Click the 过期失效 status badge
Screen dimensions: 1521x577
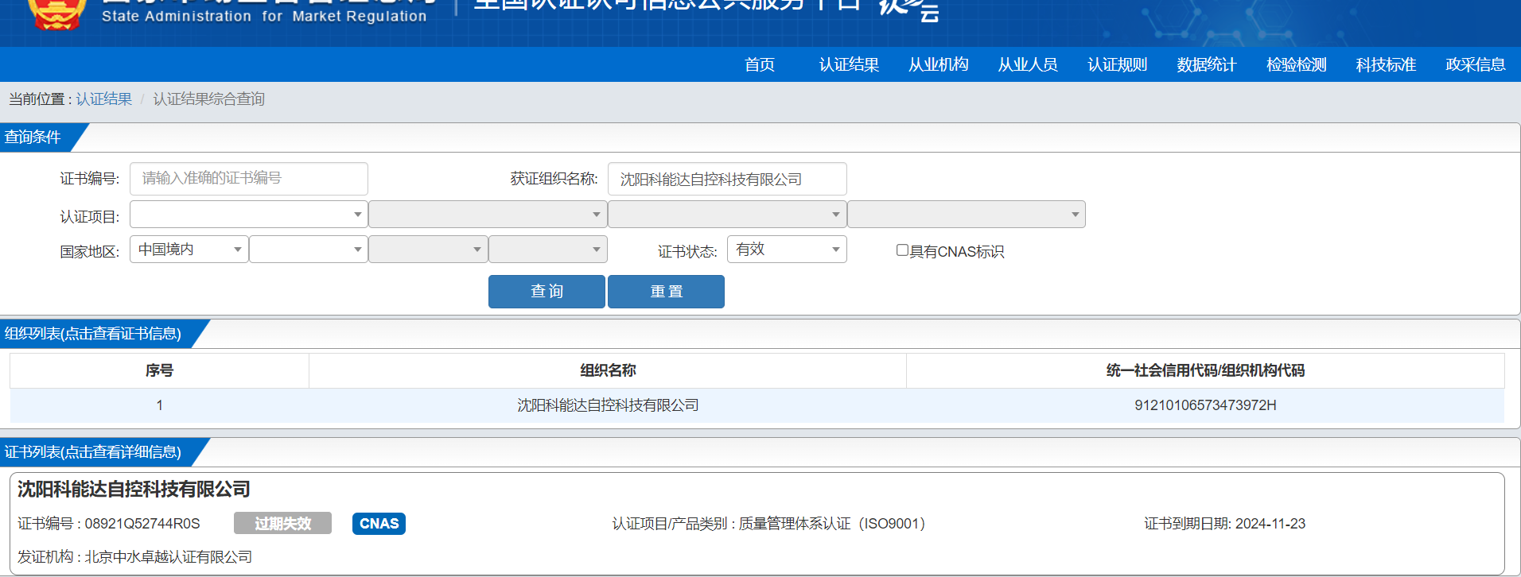tap(282, 524)
